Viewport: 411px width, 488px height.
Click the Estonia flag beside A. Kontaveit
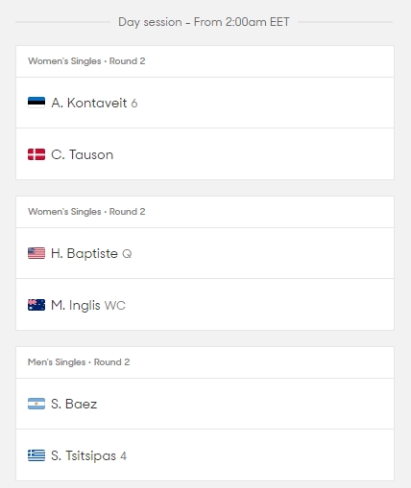click(36, 103)
